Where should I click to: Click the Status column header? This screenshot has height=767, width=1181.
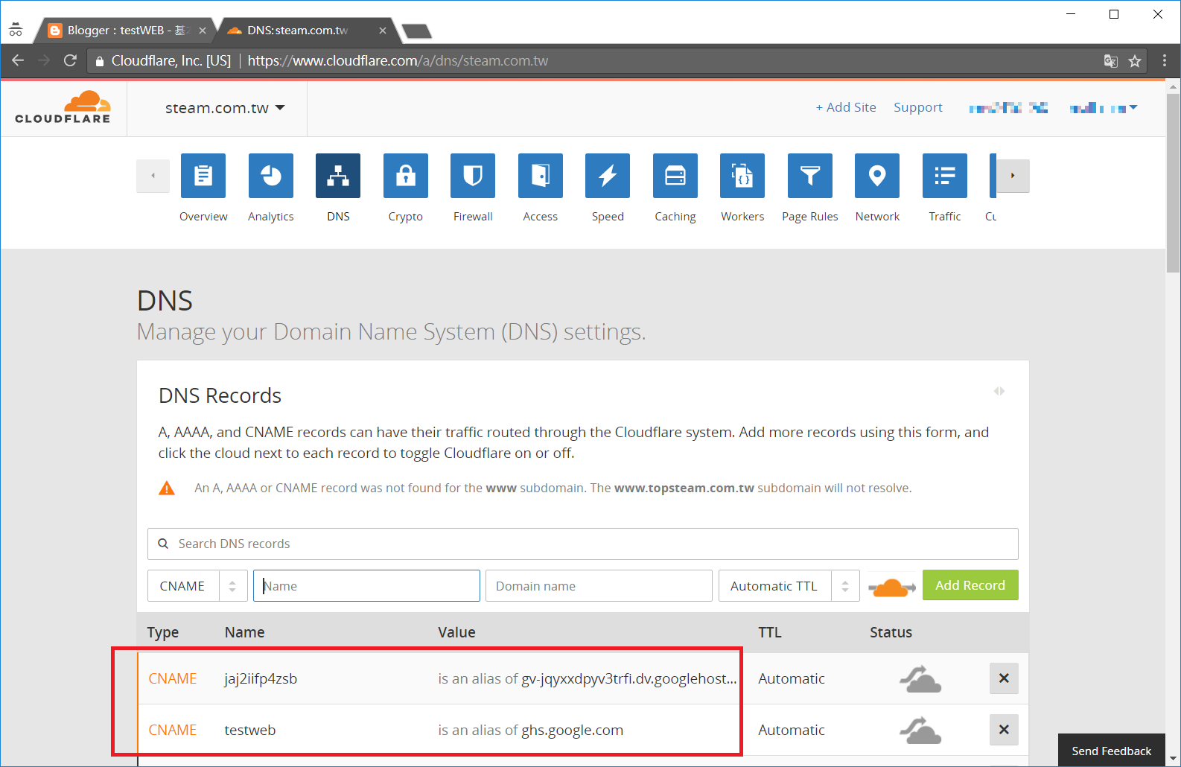[x=891, y=632]
